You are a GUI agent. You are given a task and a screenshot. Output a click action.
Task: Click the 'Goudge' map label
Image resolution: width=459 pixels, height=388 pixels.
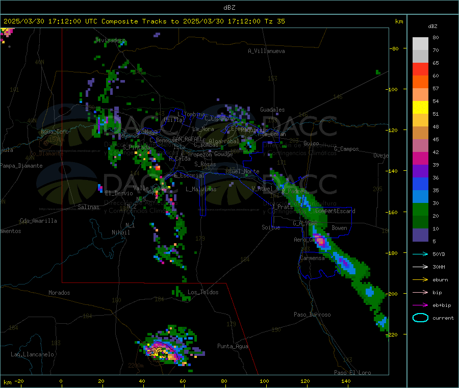223,154
